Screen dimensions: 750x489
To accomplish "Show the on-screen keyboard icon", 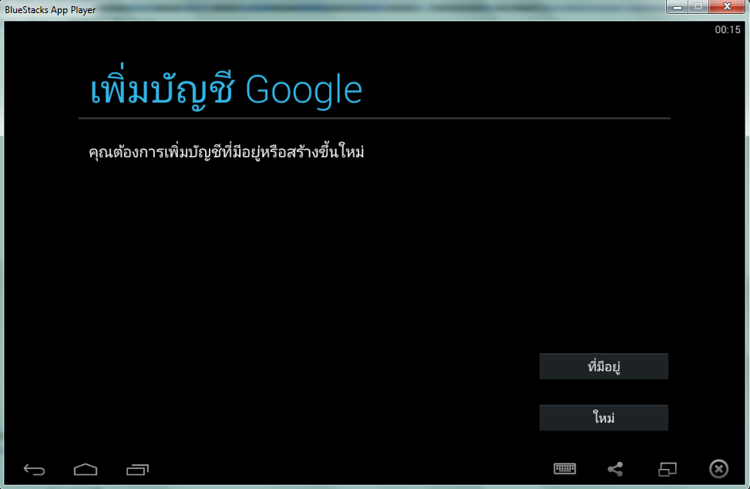I will (x=565, y=468).
